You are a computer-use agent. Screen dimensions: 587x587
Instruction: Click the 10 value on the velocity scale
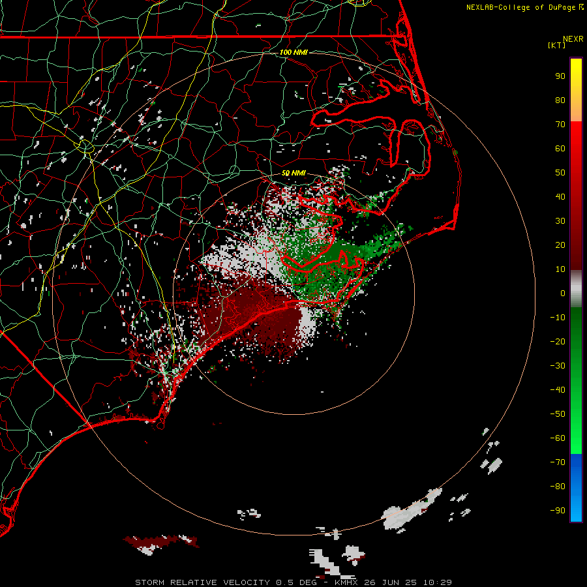[x=560, y=269]
